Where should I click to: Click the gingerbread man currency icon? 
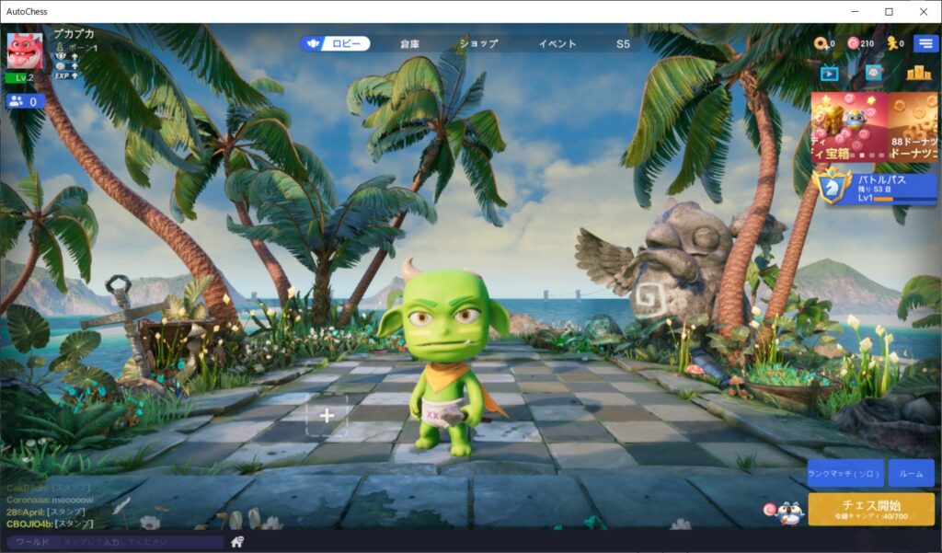point(892,43)
